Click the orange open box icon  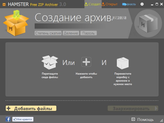tap(16, 23)
